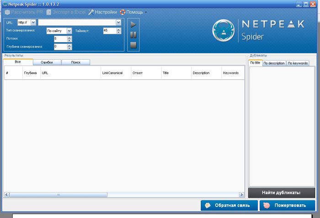Open the URL history dropdown arrow
The height and width of the screenshot is (218, 320).
[118, 22]
